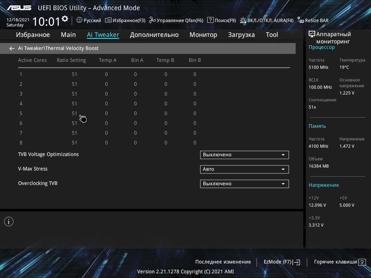The width and height of the screenshot is (371, 278).
Task: Click the V-Max Stress label
Action: point(33,169)
